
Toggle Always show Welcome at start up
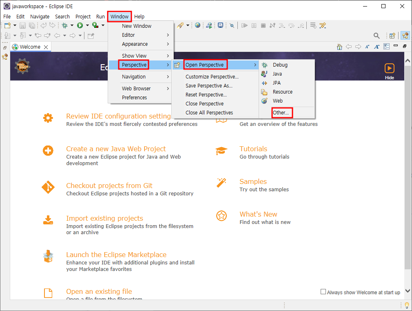tap(323, 292)
